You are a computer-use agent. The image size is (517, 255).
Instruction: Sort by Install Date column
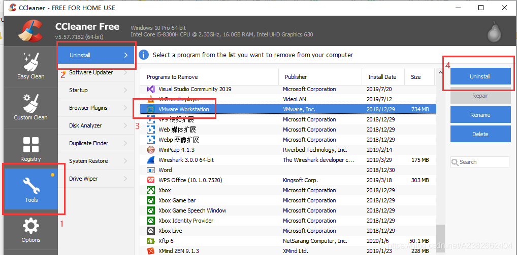coord(383,77)
